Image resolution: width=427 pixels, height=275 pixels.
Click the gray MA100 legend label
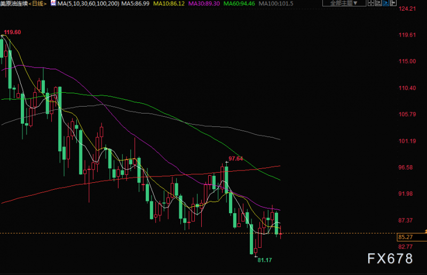276,4
